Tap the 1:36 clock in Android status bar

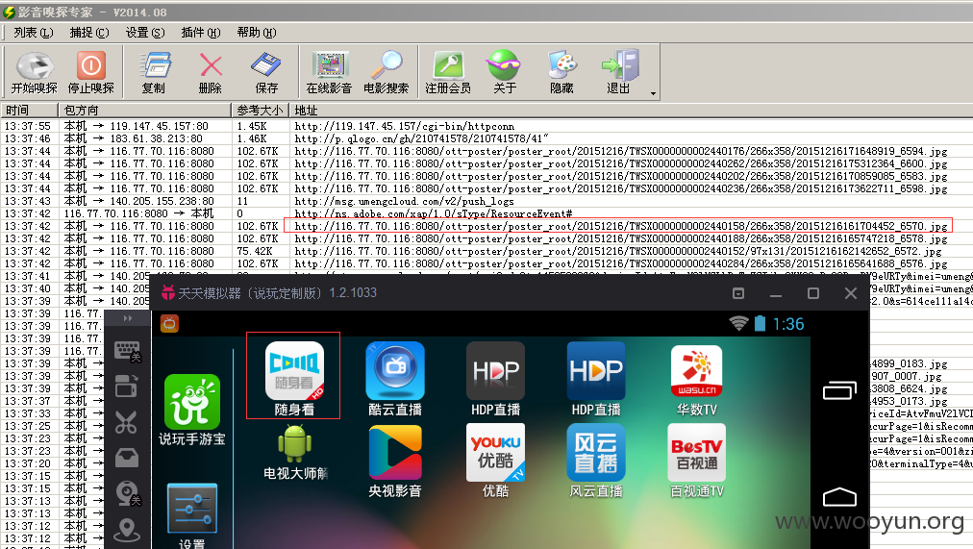point(788,324)
